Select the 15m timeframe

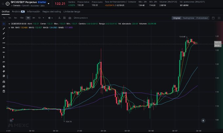click(x=22, y=18)
